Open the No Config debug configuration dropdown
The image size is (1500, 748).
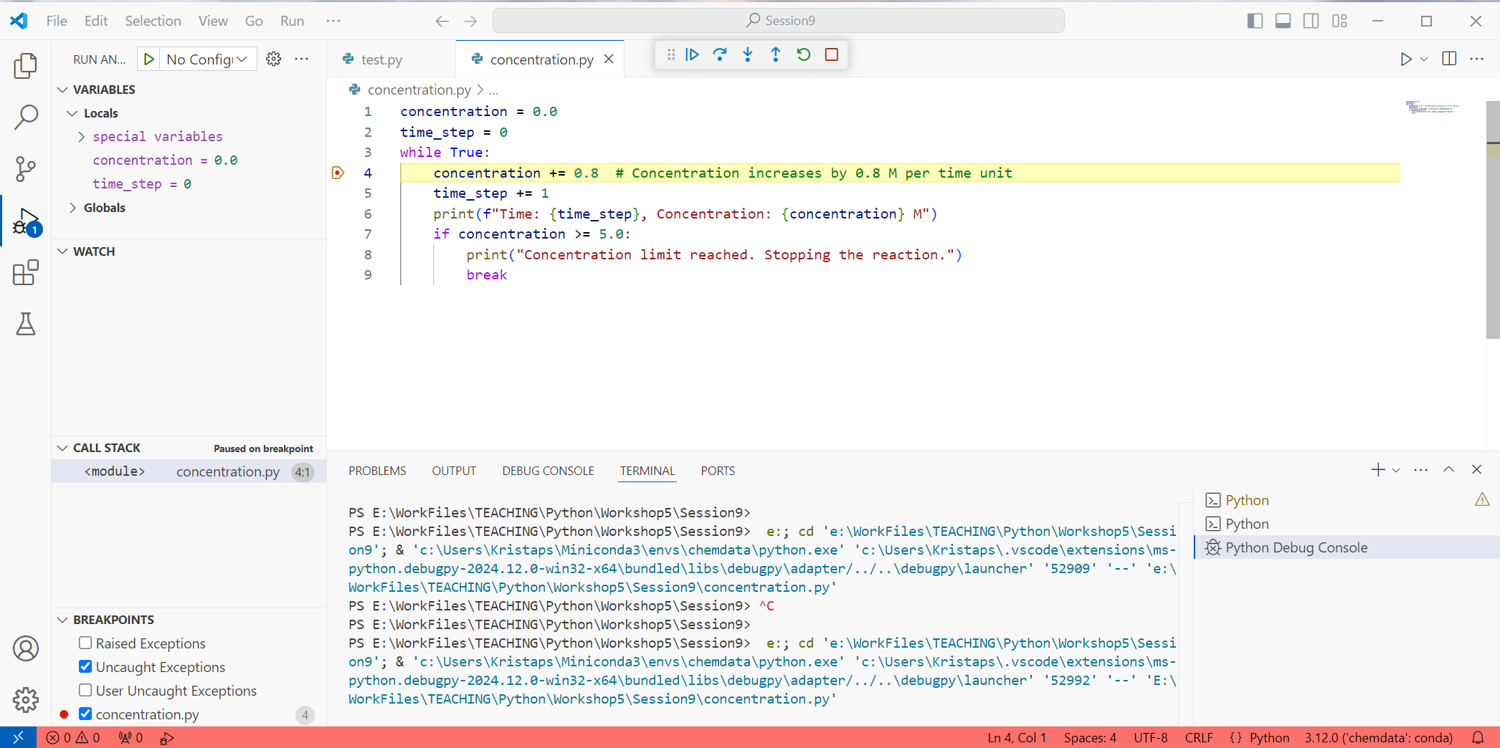coord(207,59)
